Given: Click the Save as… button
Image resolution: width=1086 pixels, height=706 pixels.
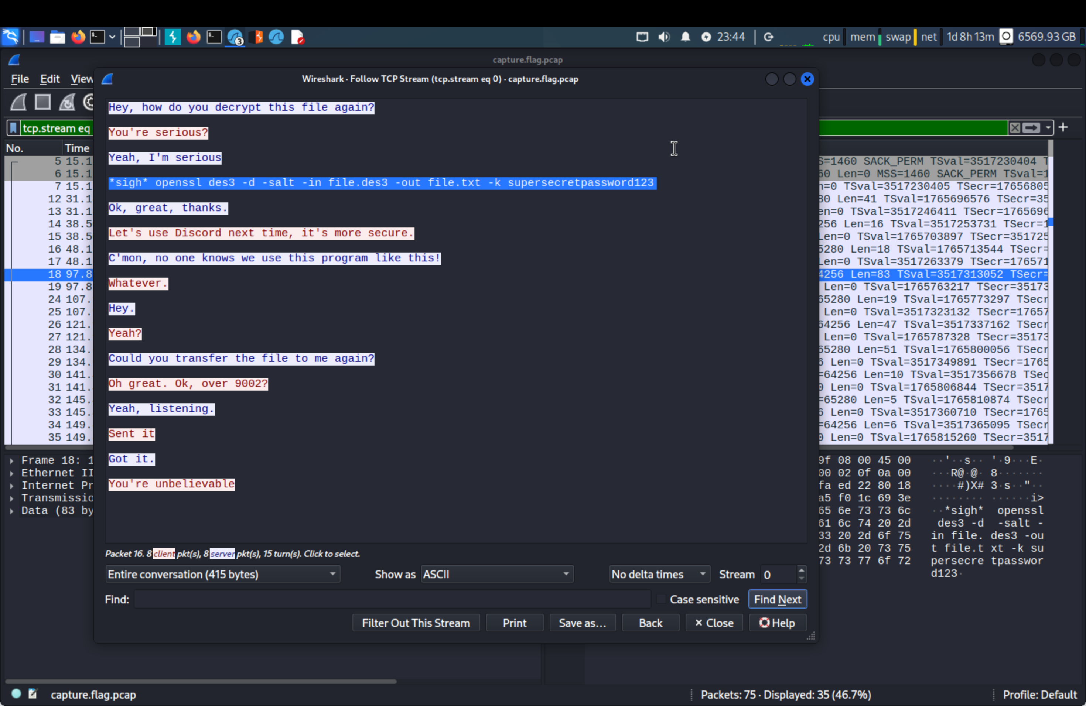Looking at the screenshot, I should pyautogui.click(x=583, y=623).
